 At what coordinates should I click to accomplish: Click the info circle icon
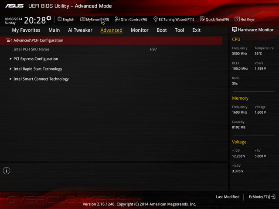point(7,171)
